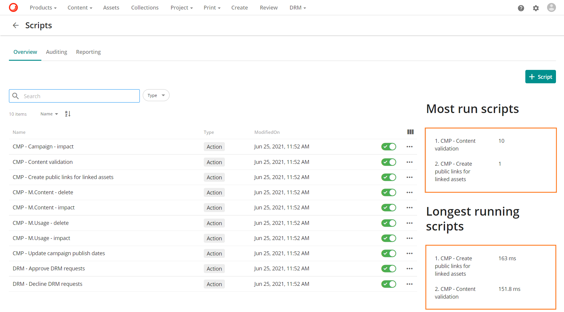
Task: Open more options for Update campaign publish dates
Action: coord(410,253)
